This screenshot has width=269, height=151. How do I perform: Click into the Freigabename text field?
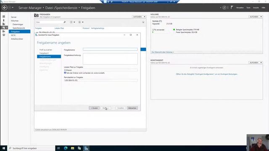point(110,49)
